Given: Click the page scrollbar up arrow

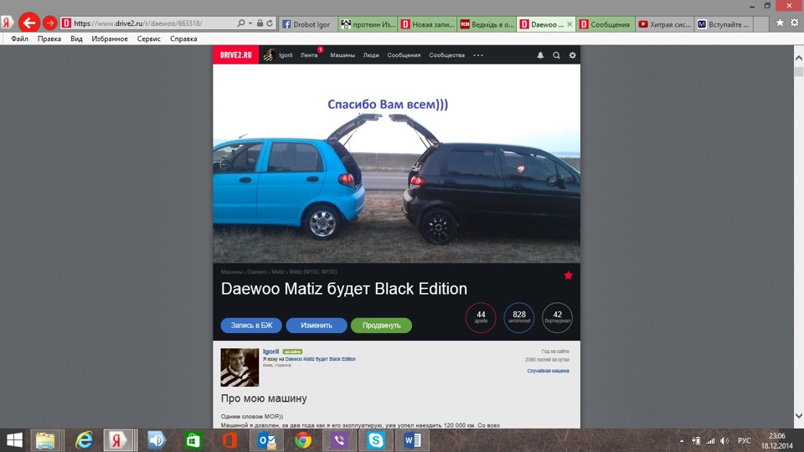Looking at the screenshot, I should (x=799, y=58).
